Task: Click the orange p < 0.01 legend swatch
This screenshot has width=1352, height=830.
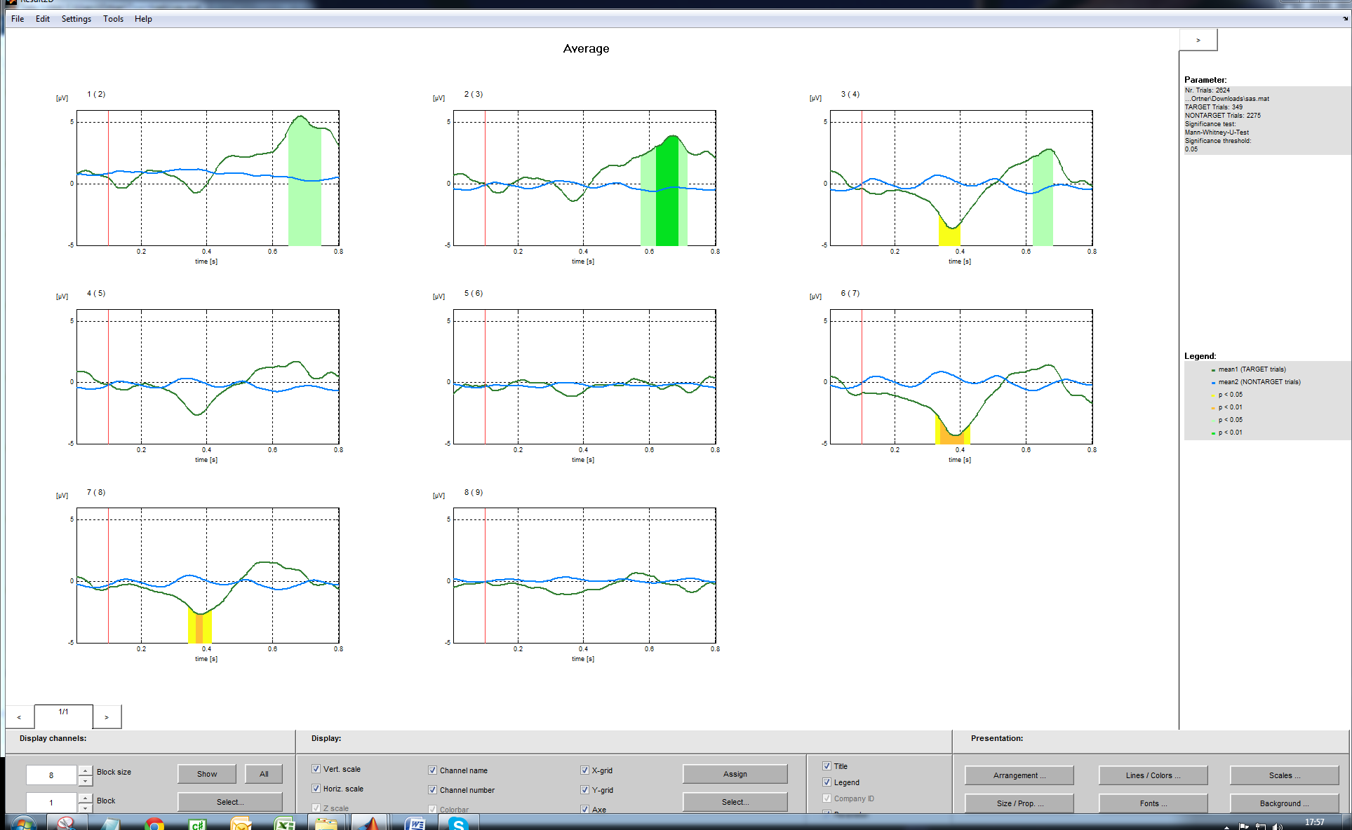Action: tap(1213, 408)
